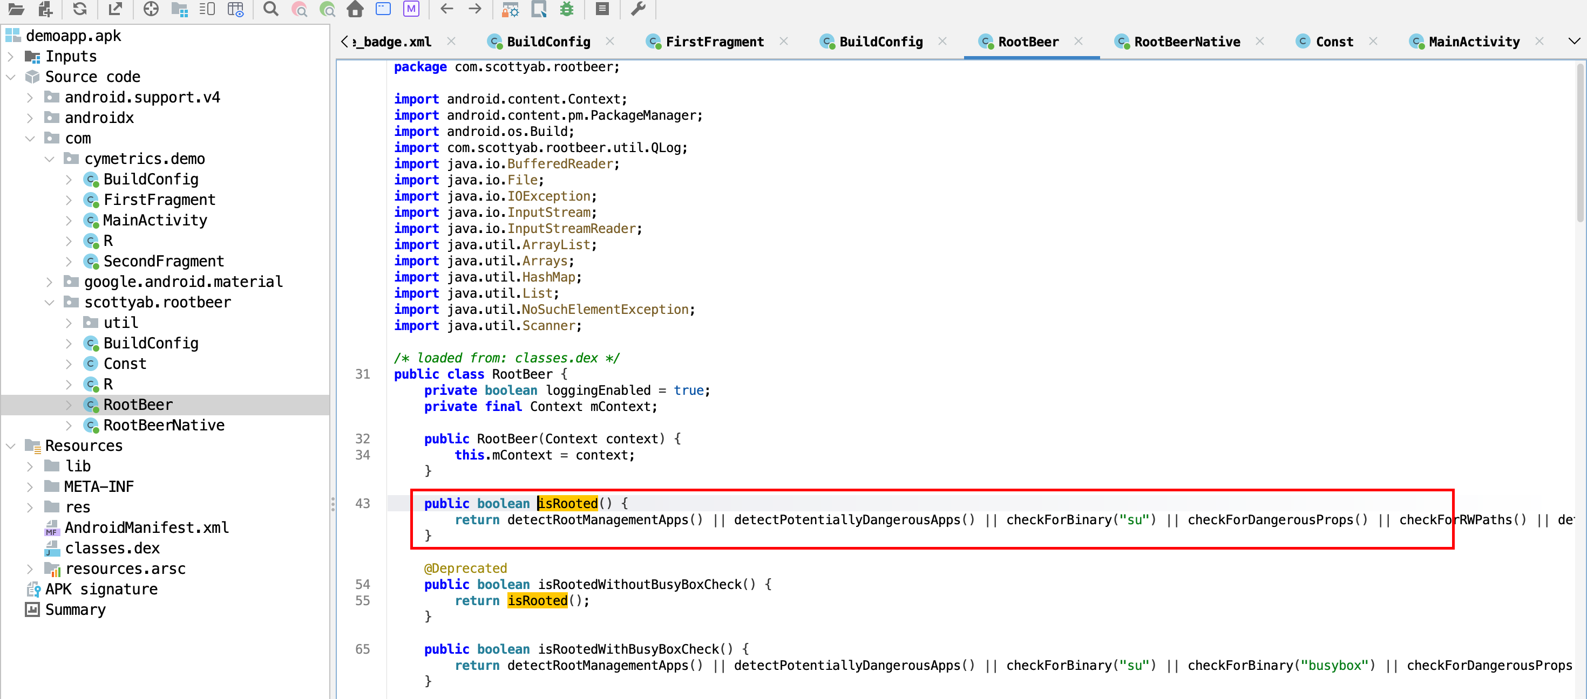This screenshot has width=1587, height=699.
Task: Open class search (pink magnifier) icon
Action: (300, 9)
